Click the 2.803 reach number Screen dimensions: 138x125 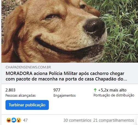point(10,90)
